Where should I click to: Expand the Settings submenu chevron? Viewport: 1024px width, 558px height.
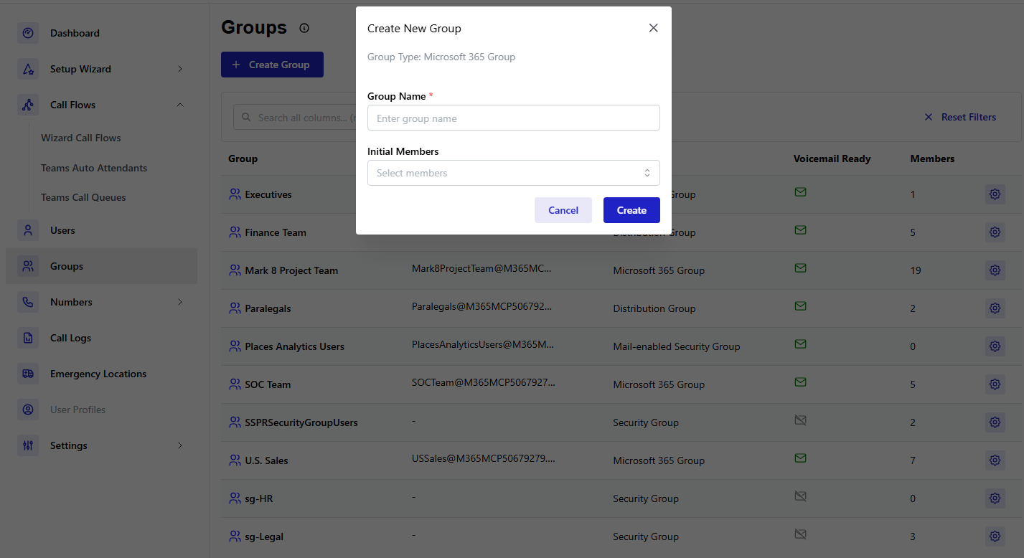180,445
